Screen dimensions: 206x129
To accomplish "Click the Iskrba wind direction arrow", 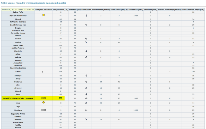I will click(86, 57).
